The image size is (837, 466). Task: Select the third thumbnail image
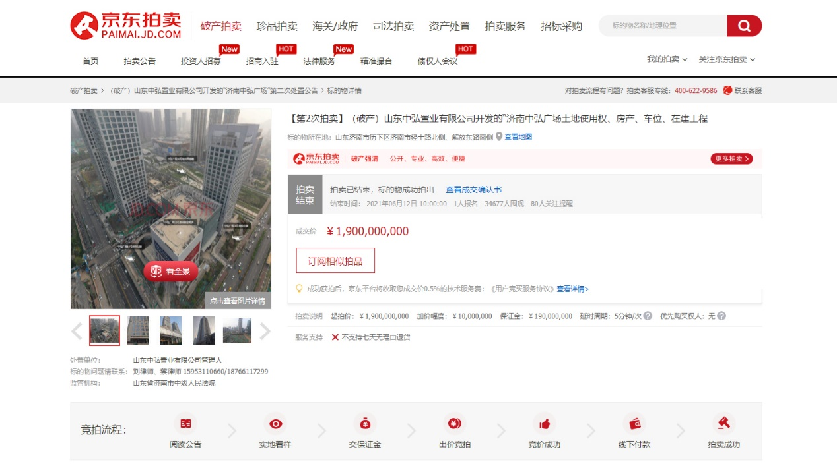tap(171, 331)
